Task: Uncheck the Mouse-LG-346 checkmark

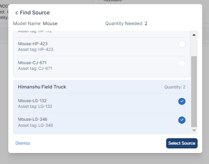Action: click(x=182, y=120)
